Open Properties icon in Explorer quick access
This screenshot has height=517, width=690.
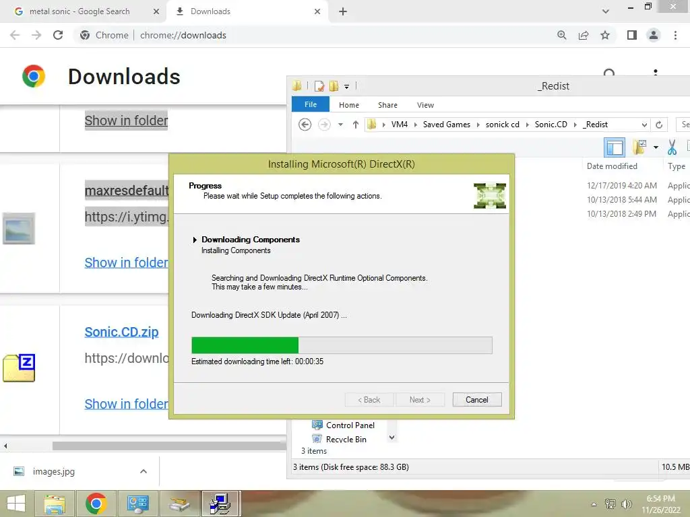pos(319,86)
